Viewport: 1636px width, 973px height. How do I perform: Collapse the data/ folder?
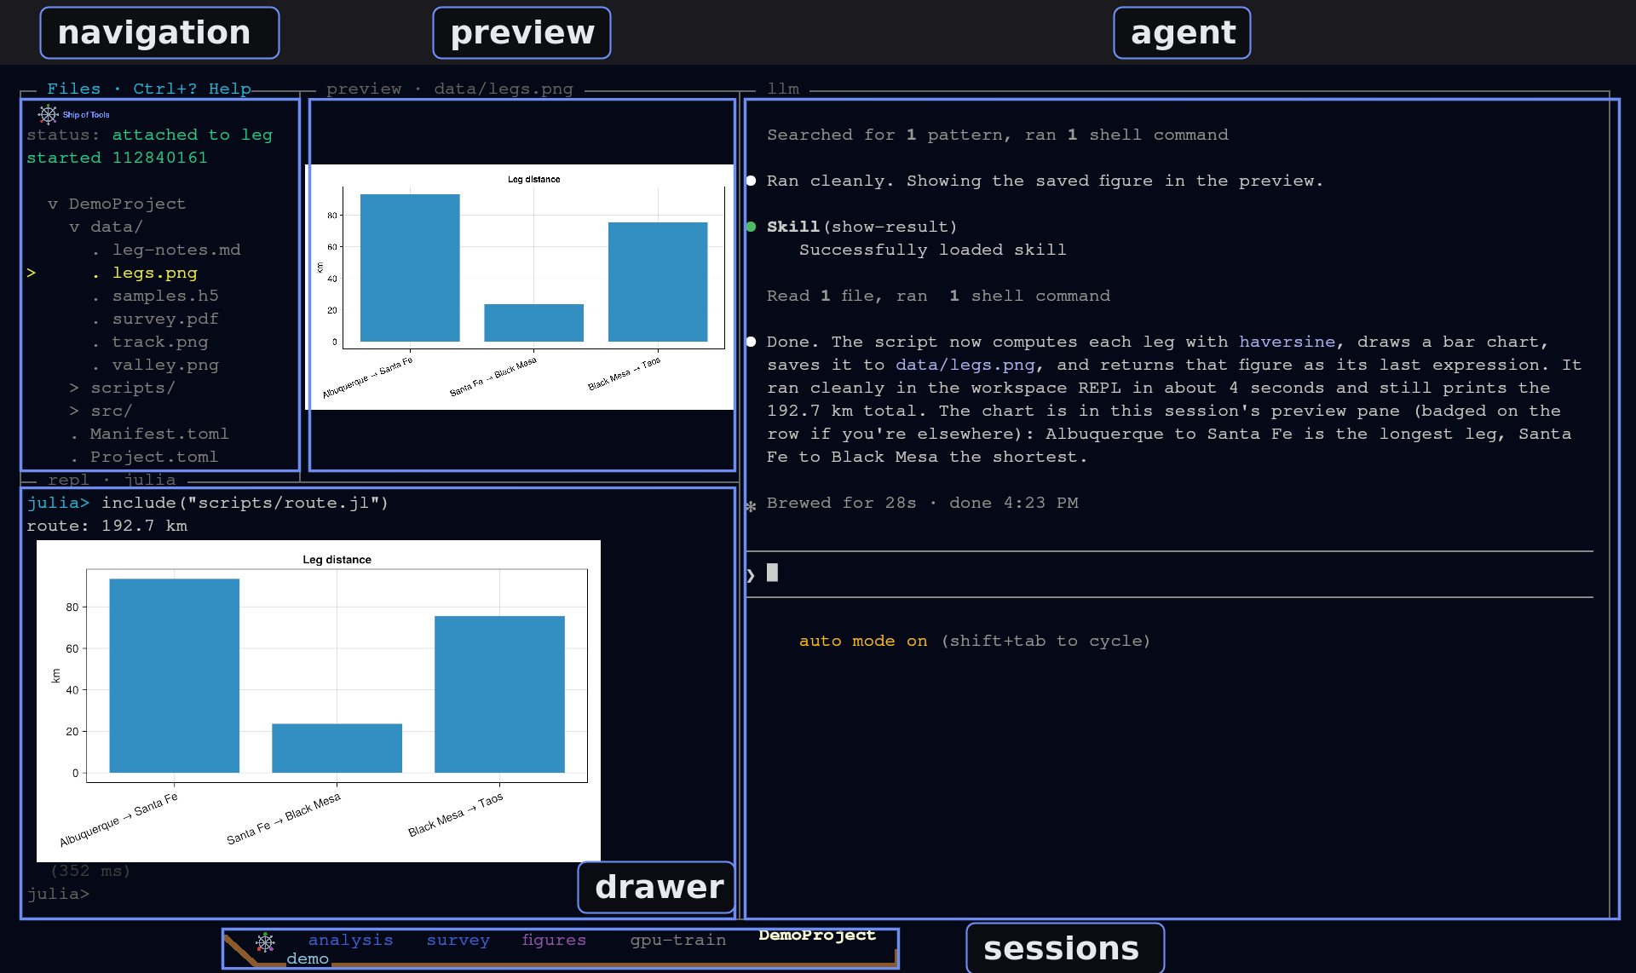[x=74, y=227]
